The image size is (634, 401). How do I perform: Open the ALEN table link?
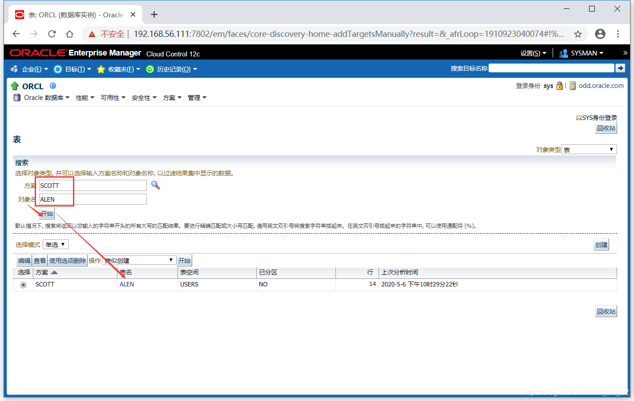[127, 284]
